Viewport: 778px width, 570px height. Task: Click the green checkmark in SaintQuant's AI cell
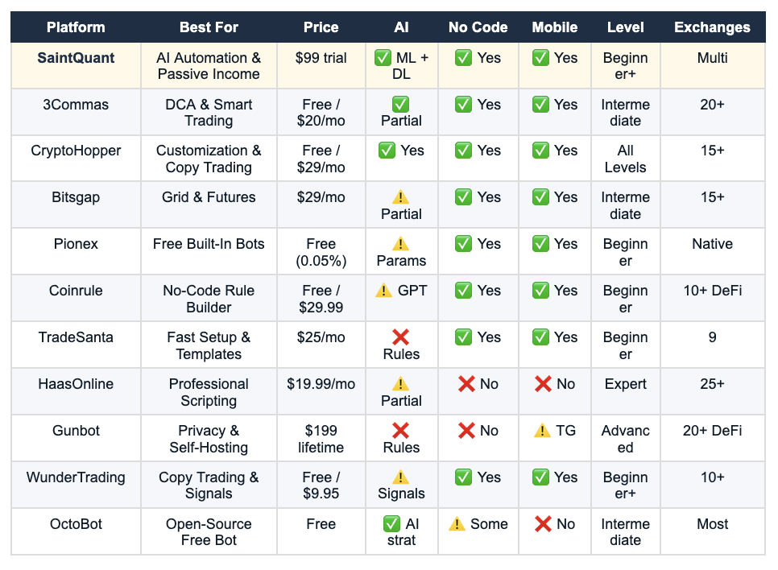click(383, 58)
